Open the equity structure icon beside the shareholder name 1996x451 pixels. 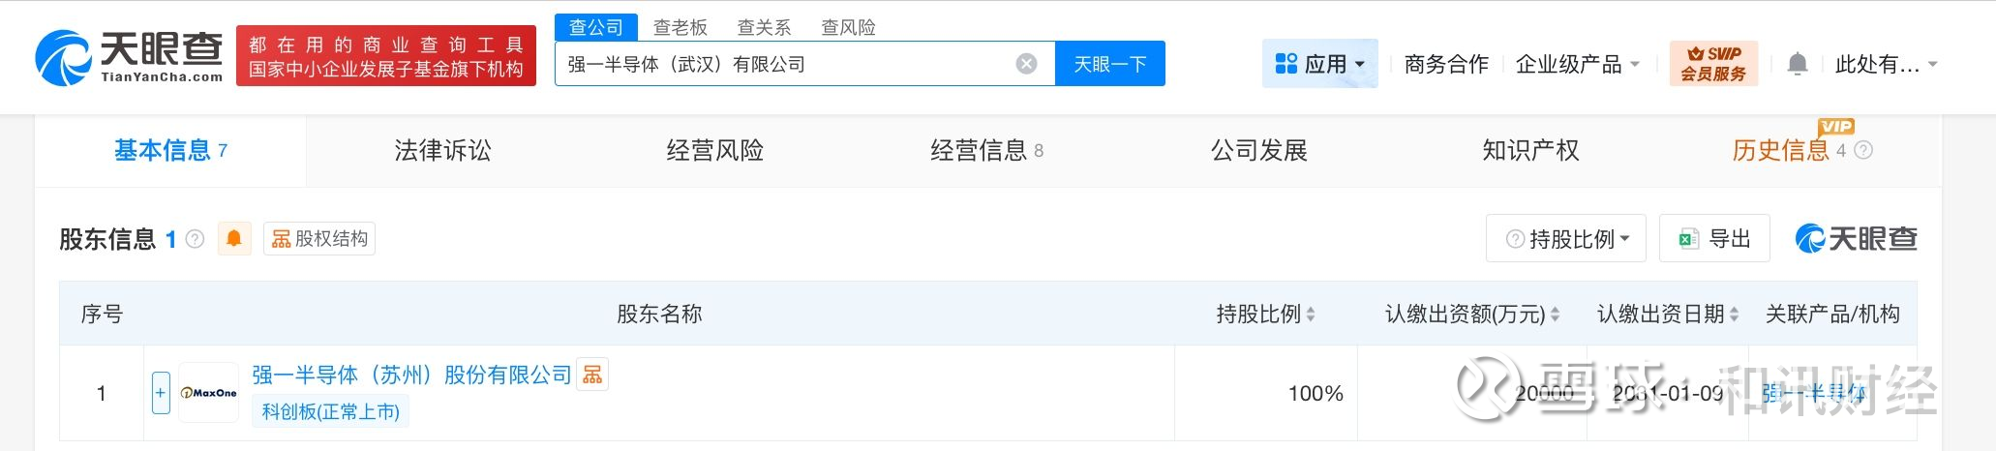[592, 375]
